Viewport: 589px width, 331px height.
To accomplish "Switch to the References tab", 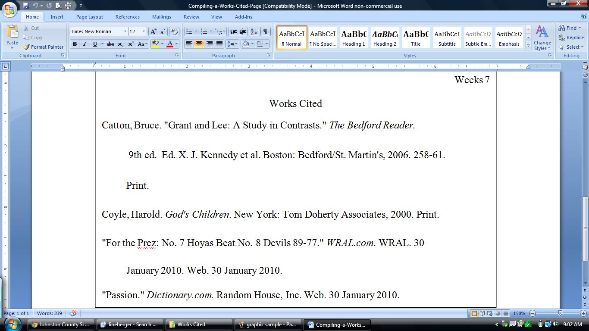I will (127, 17).
